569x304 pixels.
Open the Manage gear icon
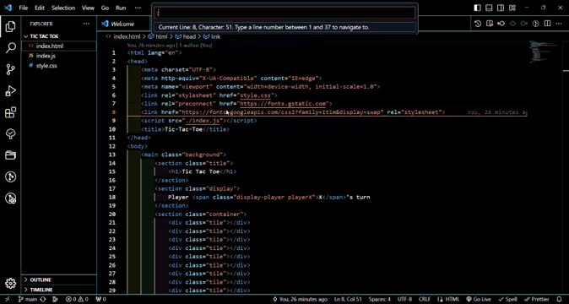point(10,284)
